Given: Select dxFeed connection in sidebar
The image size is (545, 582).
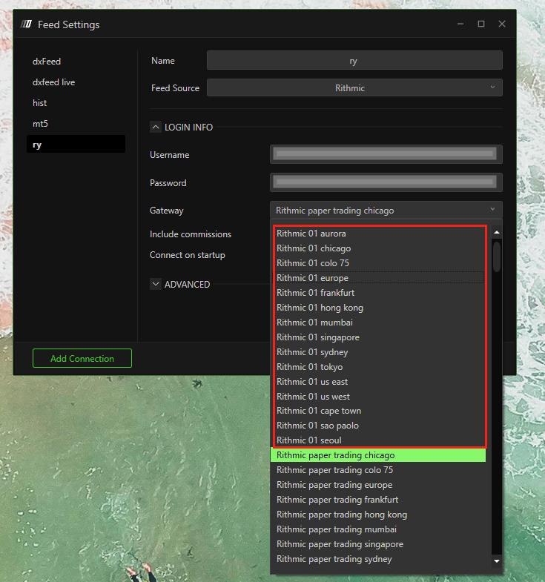Looking at the screenshot, I should pyautogui.click(x=47, y=62).
